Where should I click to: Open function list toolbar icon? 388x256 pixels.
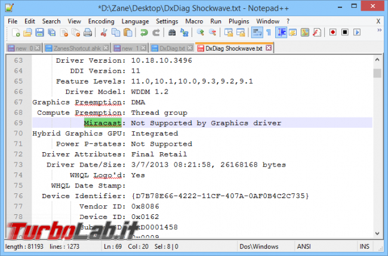click(x=317, y=32)
